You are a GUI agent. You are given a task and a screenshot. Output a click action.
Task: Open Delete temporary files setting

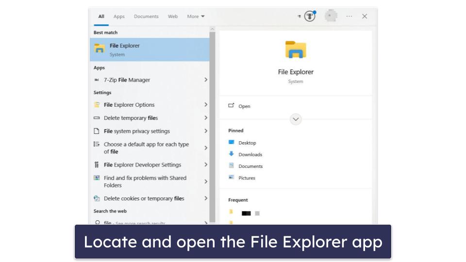tap(150, 118)
